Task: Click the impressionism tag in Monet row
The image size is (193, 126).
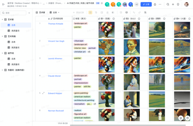Action: pyautogui.click(x=81, y=83)
